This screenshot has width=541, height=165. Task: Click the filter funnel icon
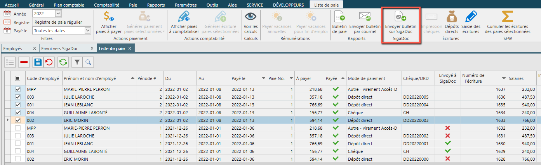point(77,62)
